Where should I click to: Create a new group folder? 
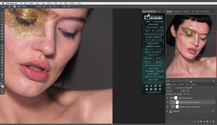[207, 121]
